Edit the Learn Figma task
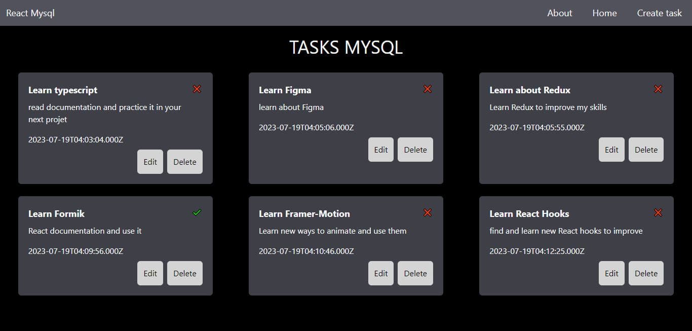The image size is (692, 331). pos(381,150)
